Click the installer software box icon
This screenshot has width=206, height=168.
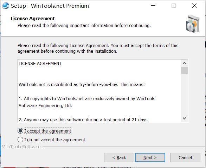pos(193,24)
